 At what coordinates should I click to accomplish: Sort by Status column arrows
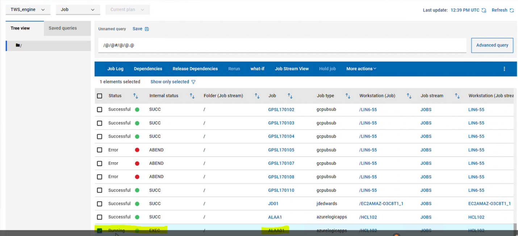pos(135,96)
